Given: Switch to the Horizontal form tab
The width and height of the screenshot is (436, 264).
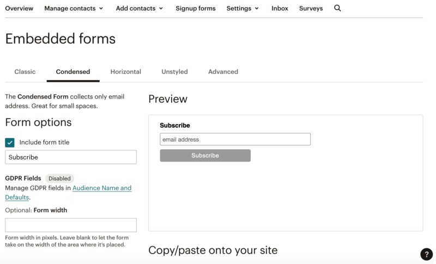Looking at the screenshot, I should point(125,72).
